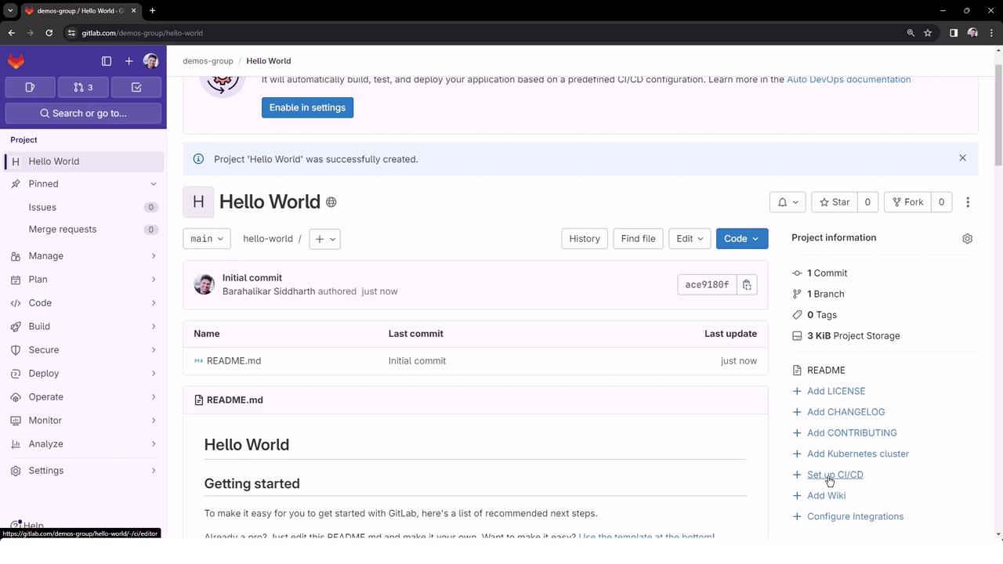Click the Search or go to field
Image resolution: width=1003 pixels, height=564 pixels.
[x=83, y=114]
